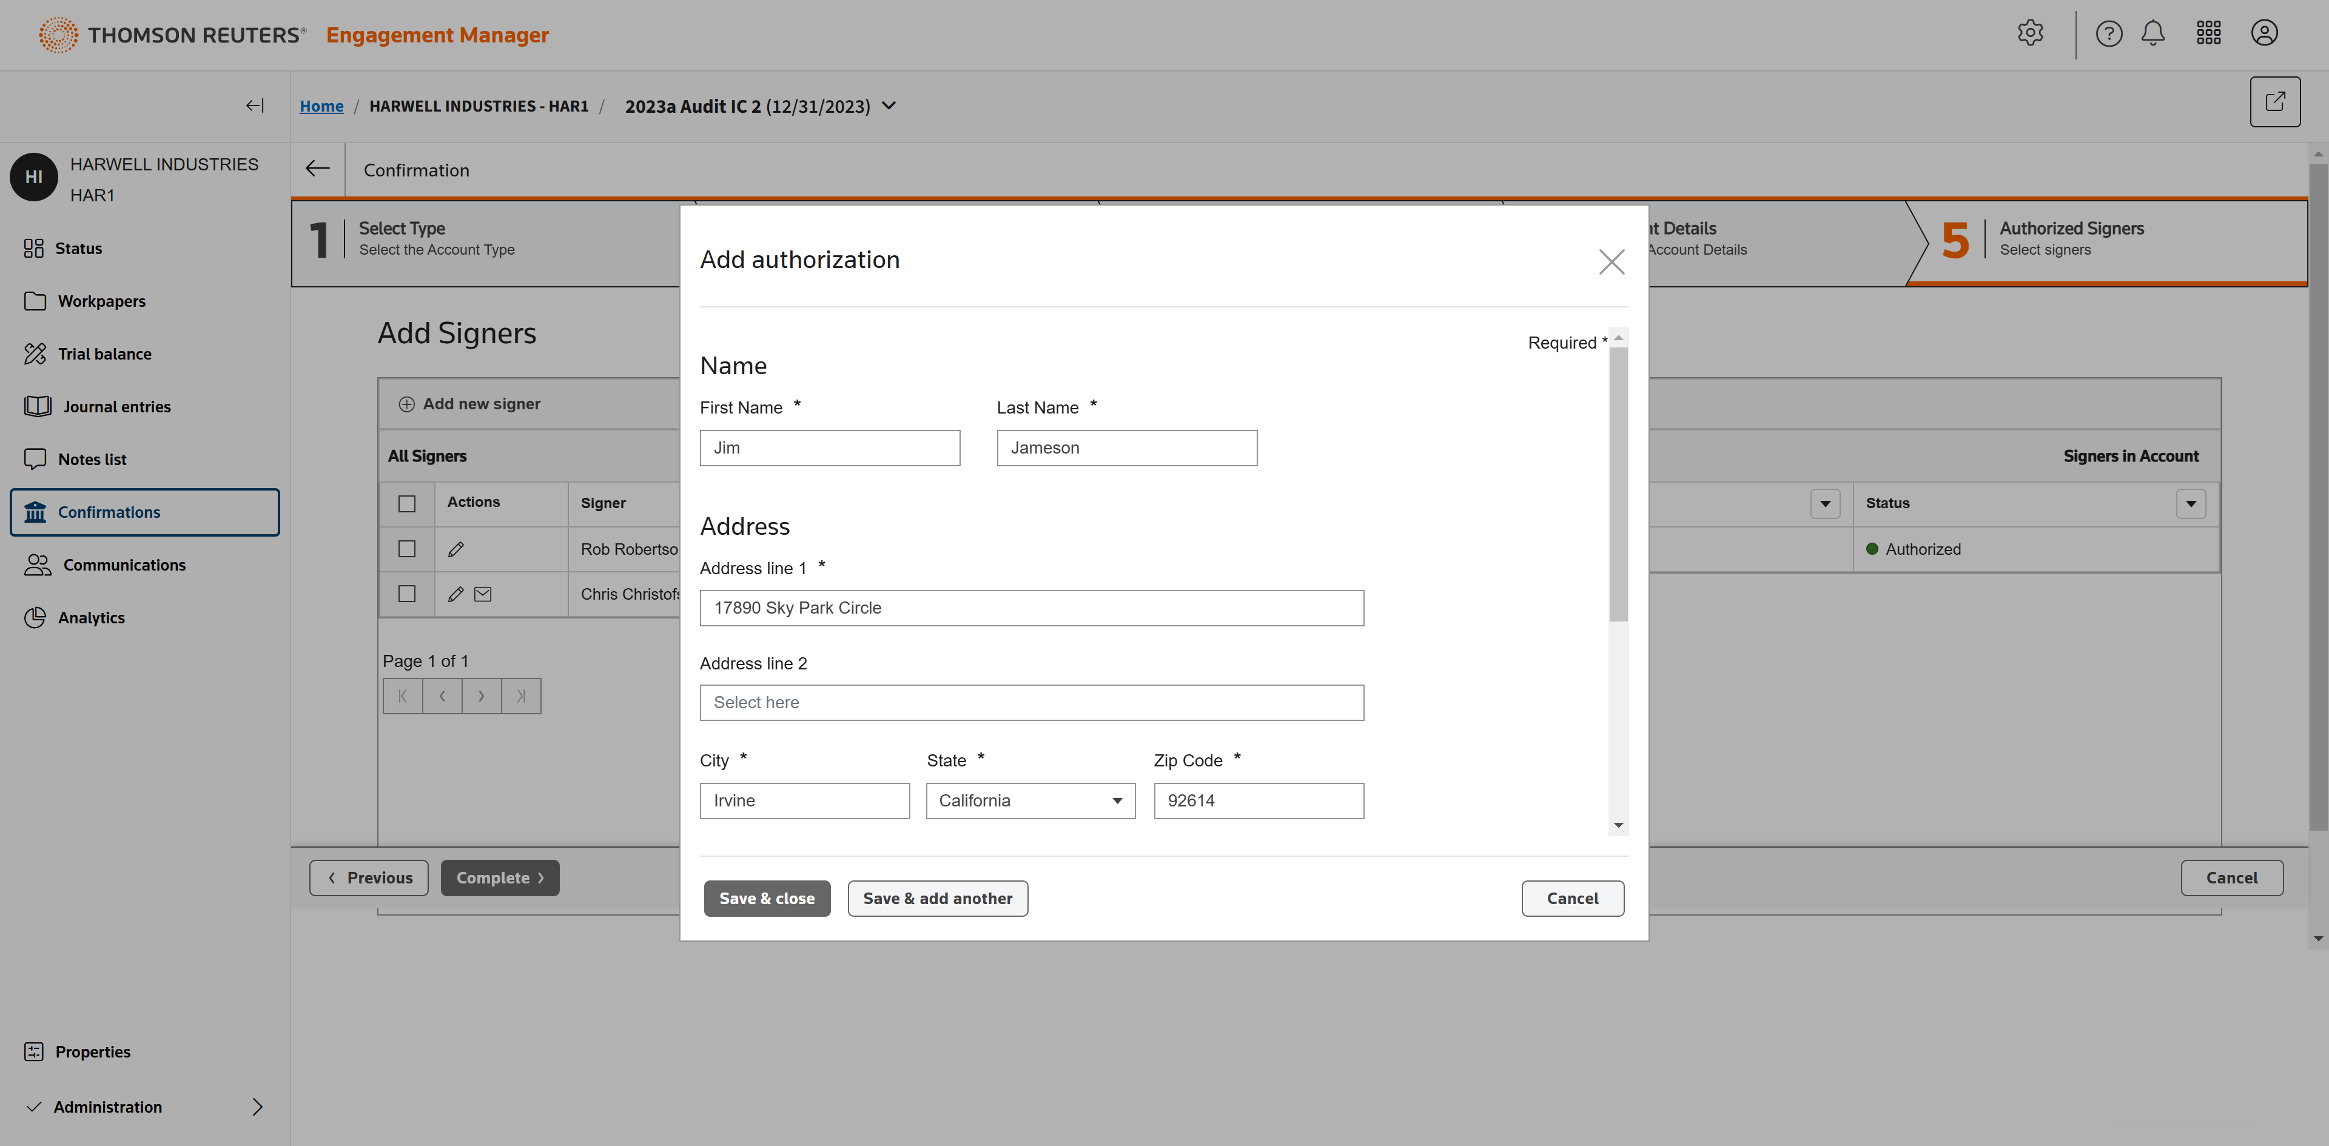Check the Rob Robertson row checkbox

pyautogui.click(x=407, y=549)
